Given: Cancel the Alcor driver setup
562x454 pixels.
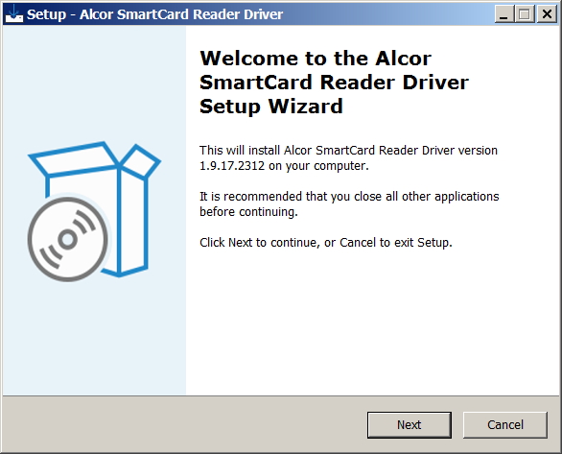Looking at the screenshot, I should 505,424.
